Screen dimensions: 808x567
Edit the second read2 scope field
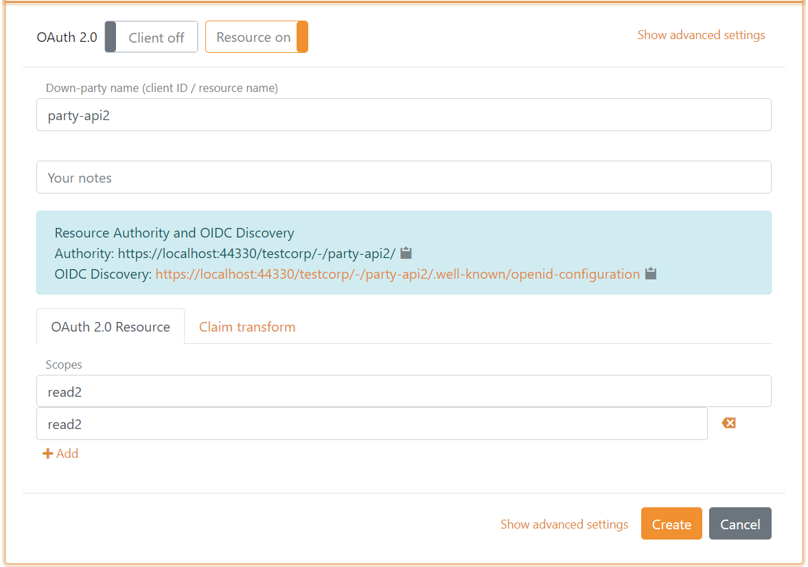tap(371, 424)
